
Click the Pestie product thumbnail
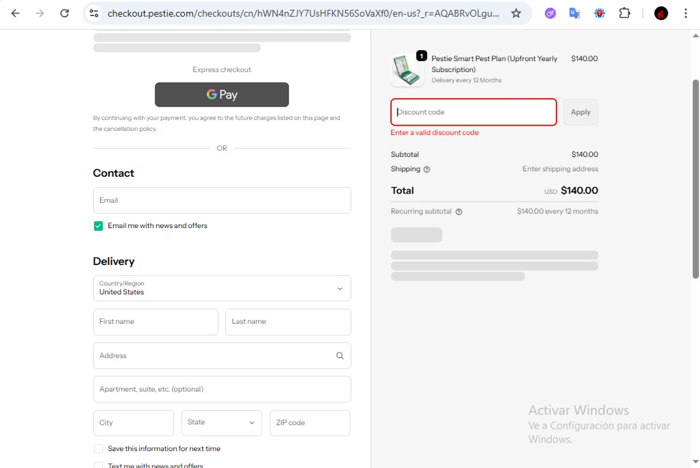coord(407,70)
